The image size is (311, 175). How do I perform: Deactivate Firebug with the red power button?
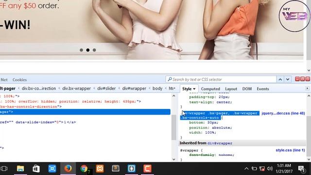point(308,79)
